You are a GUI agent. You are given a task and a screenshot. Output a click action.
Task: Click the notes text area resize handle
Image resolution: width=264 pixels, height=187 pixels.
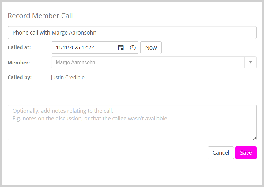click(254, 138)
